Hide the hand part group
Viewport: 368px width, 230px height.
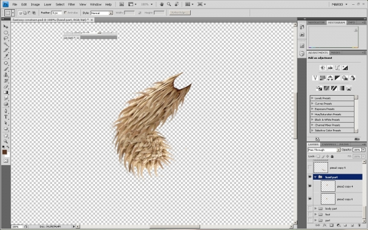(x=310, y=177)
